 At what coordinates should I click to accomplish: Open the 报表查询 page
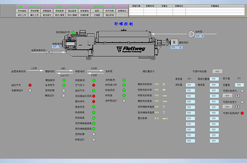tap(85, 11)
